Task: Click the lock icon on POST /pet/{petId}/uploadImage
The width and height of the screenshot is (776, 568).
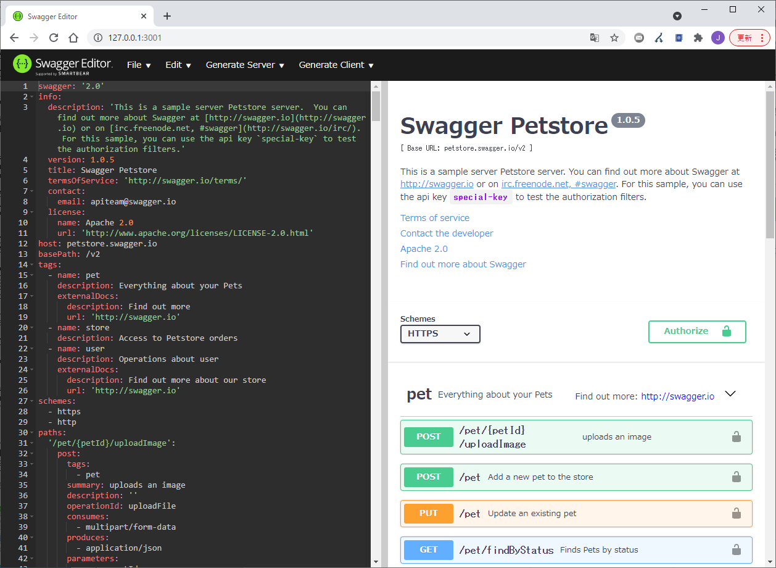Action: pyautogui.click(x=736, y=436)
